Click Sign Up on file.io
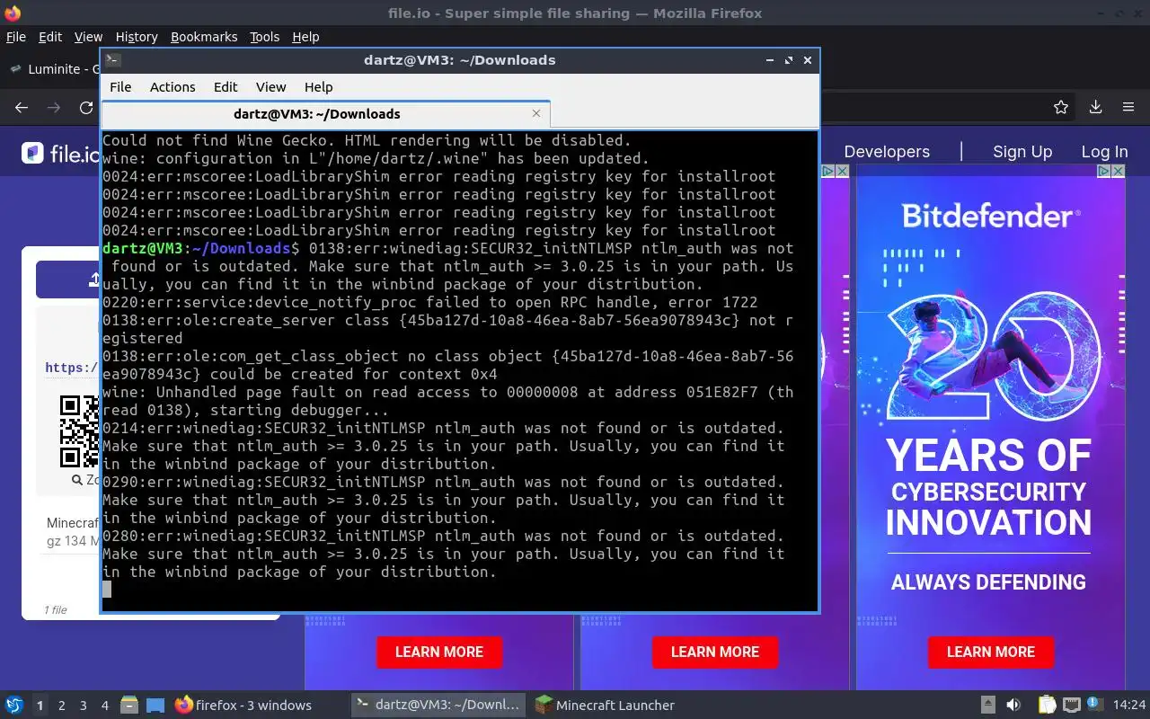This screenshot has height=719, width=1150. 1022,152
